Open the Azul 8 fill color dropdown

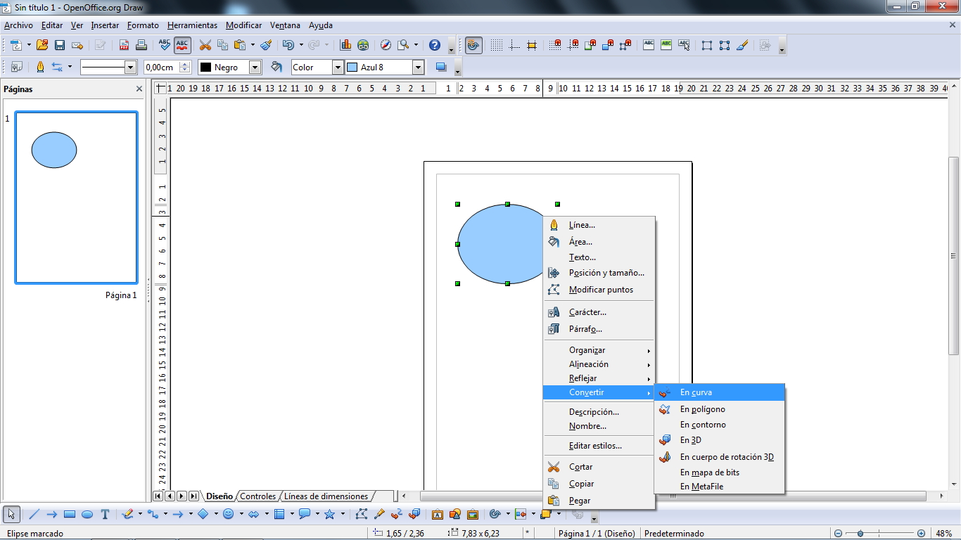(x=418, y=67)
